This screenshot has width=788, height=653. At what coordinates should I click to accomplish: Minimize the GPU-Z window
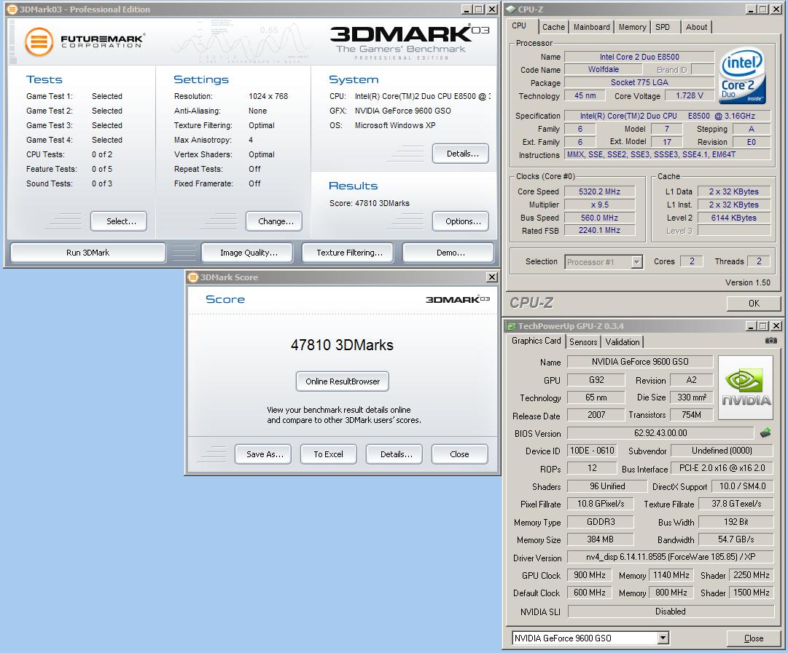(x=751, y=326)
